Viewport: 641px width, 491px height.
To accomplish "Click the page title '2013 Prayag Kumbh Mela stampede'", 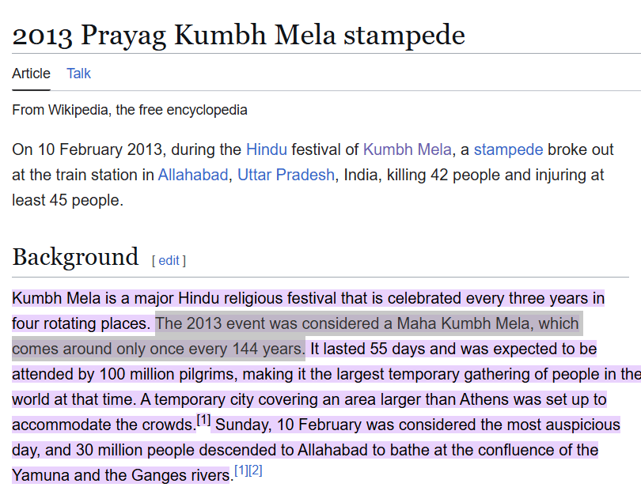I will coord(238,35).
